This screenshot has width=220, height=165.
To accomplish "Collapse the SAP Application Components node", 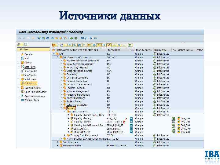I will point(57,57).
